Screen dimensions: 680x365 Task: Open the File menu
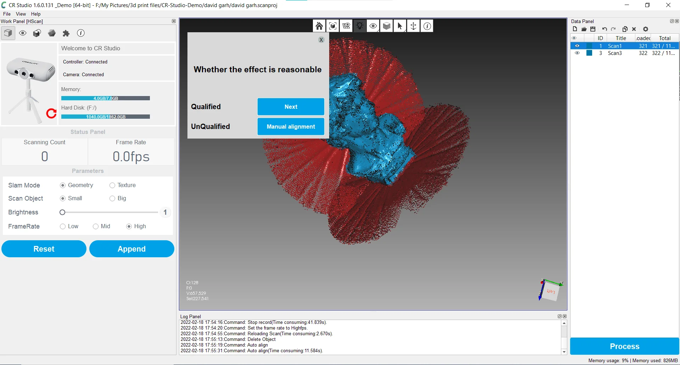pos(7,14)
